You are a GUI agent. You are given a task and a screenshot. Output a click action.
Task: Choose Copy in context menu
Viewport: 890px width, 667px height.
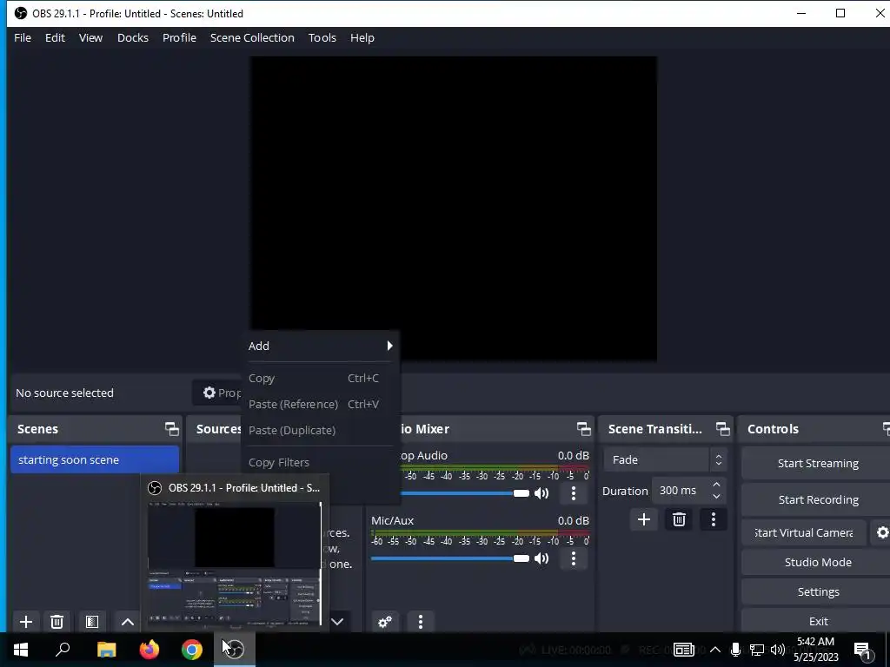tap(320, 379)
